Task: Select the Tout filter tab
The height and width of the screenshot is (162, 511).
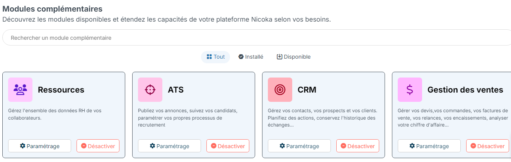Action: (x=215, y=57)
